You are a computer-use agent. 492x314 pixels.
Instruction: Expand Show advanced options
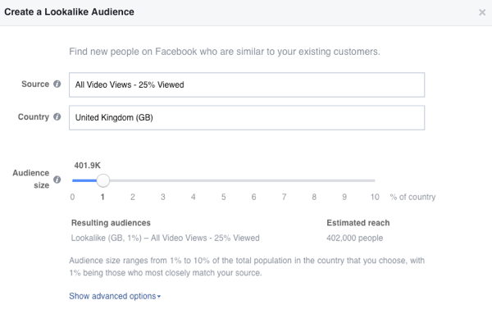pos(115,296)
